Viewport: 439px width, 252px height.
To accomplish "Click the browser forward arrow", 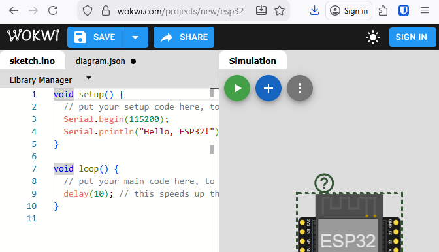I will (x=33, y=11).
